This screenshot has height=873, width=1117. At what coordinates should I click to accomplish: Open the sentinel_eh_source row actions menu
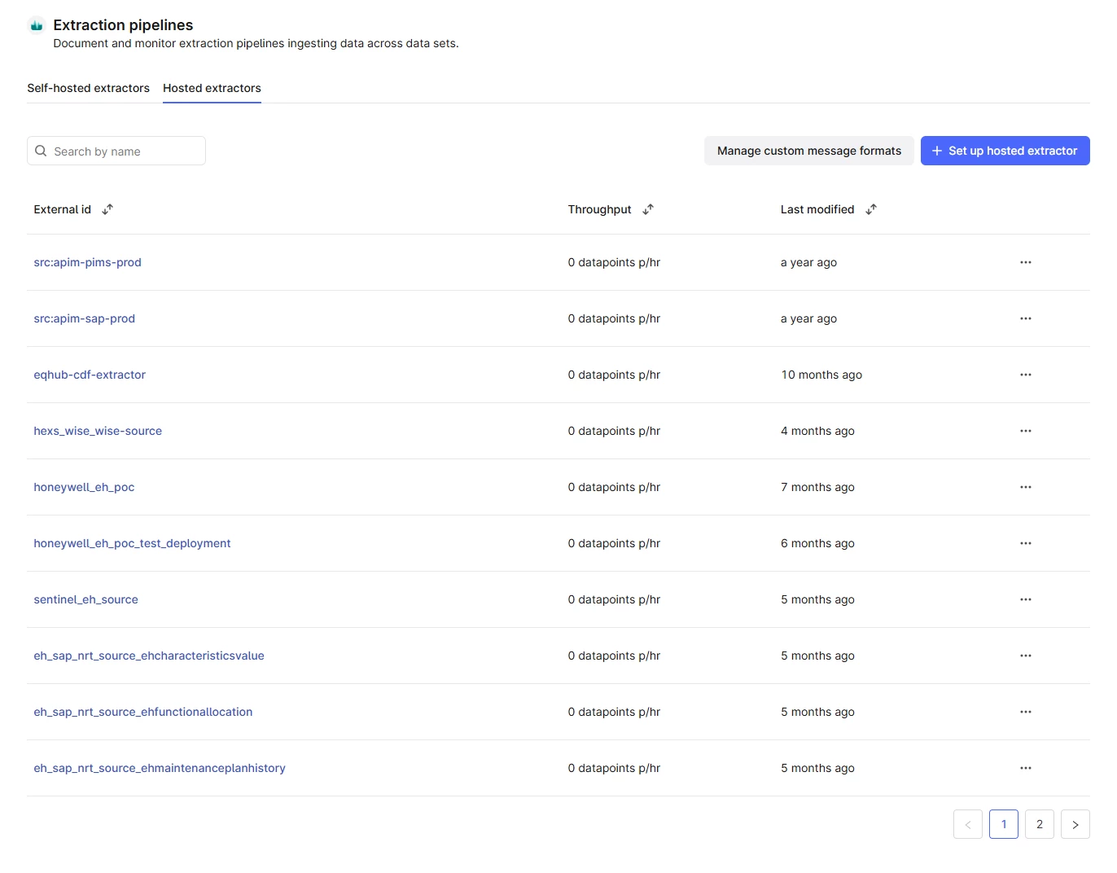[1025, 599]
